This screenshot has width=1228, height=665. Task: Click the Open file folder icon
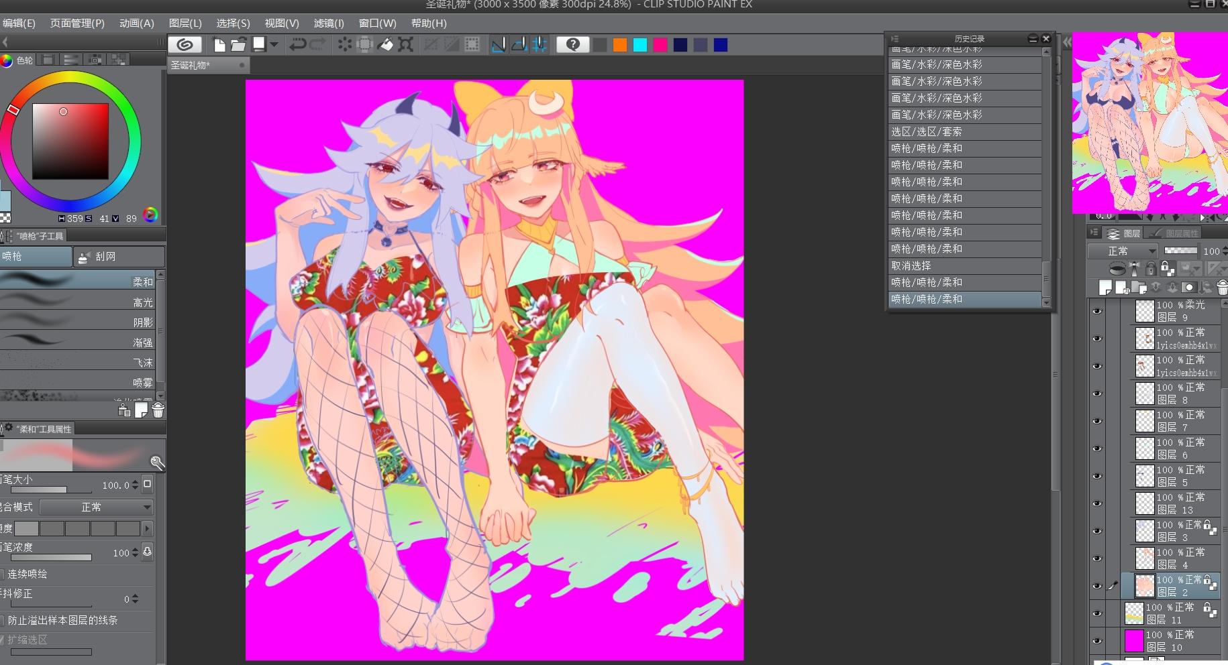tap(238, 45)
